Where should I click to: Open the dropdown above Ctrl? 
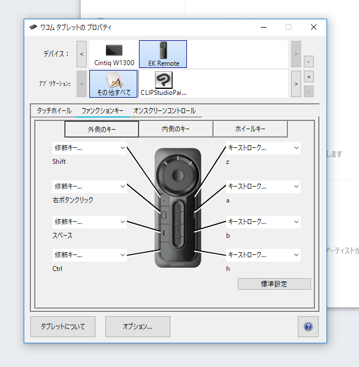pos(89,255)
